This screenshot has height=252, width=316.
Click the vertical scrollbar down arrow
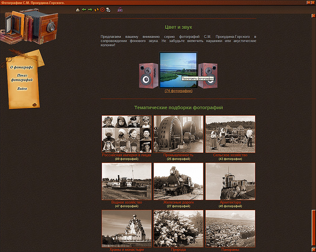[313, 249]
